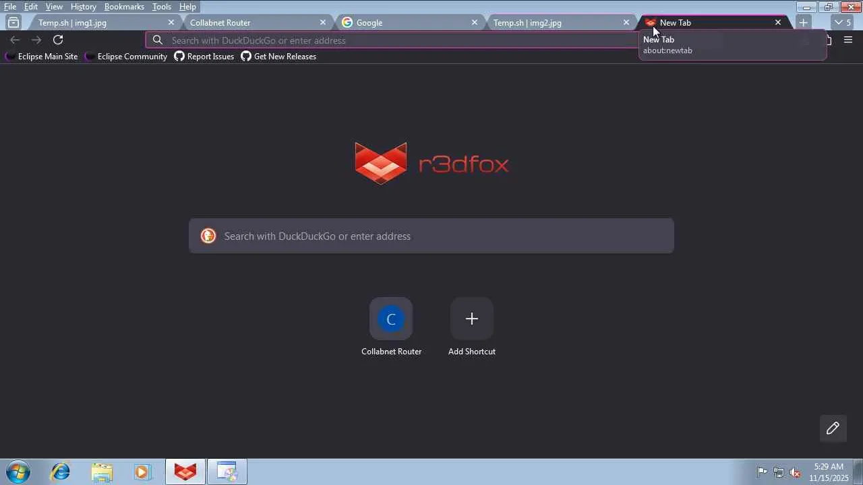Click the DuckDuckGo search box on the page
Image resolution: width=863 pixels, height=485 pixels.
click(x=431, y=236)
